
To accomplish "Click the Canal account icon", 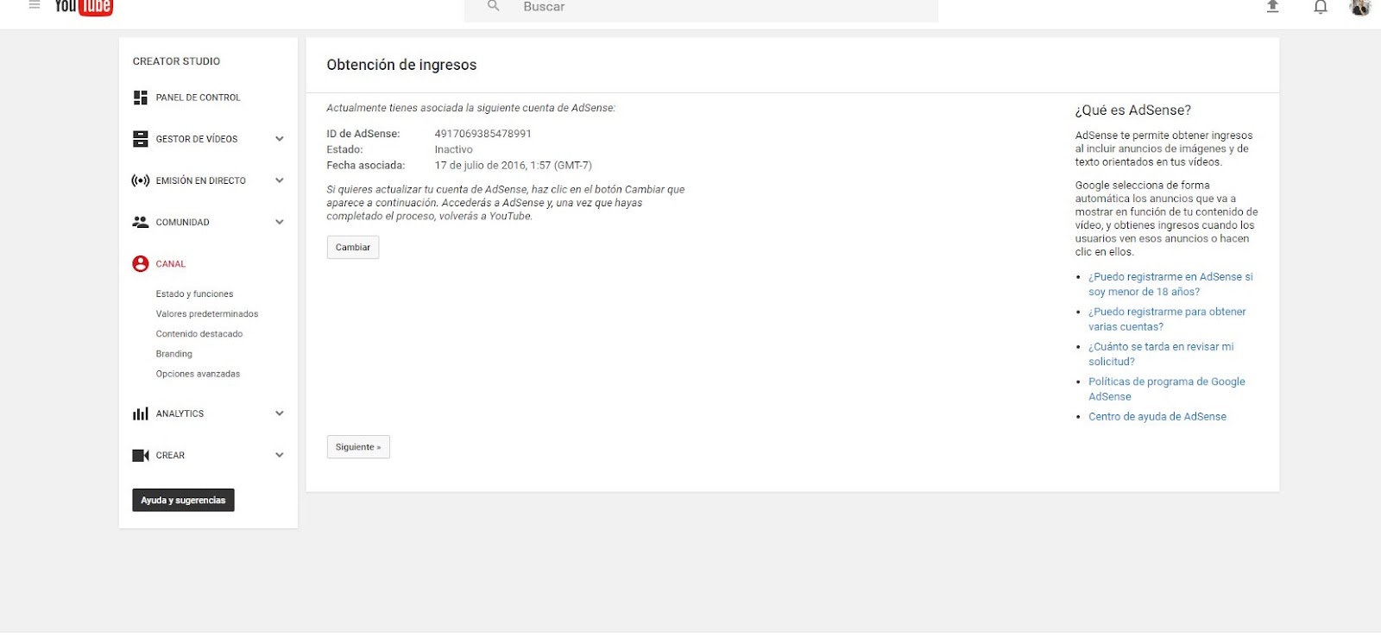I will coord(140,264).
